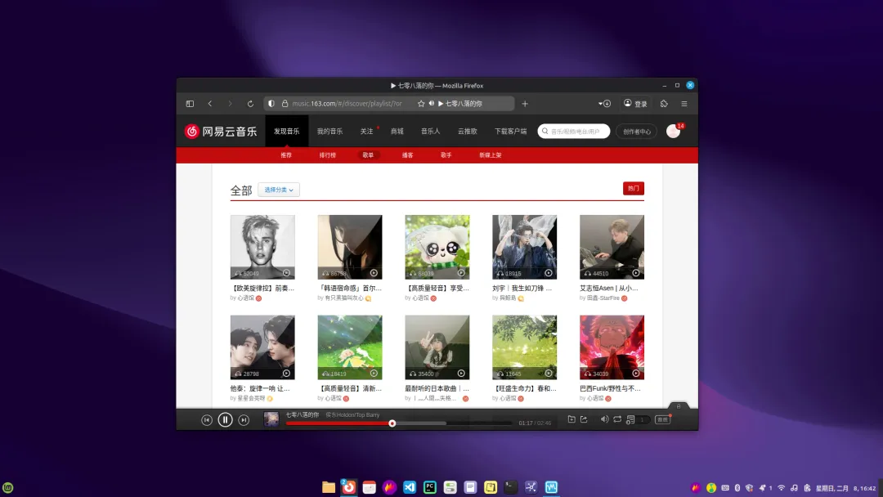The height and width of the screenshot is (497, 883).
Task: Click song title 七零八落的你 in player
Action: (302, 414)
